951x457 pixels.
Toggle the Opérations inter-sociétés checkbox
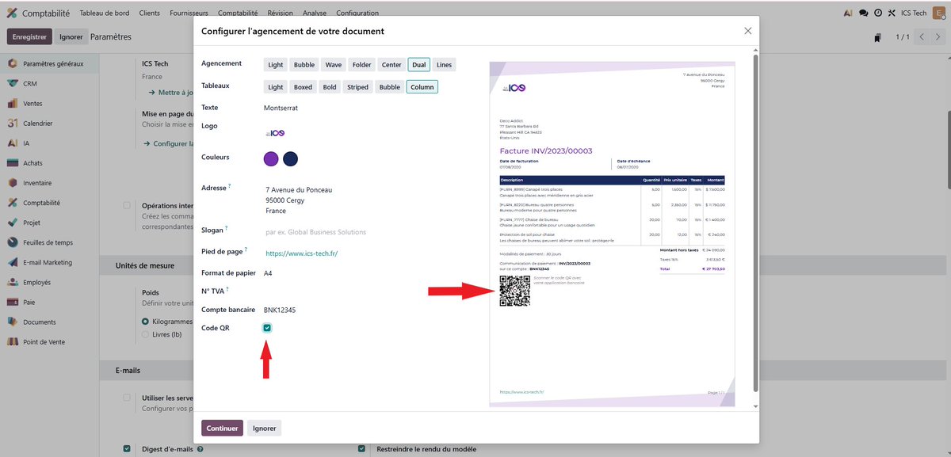pyautogui.click(x=127, y=205)
